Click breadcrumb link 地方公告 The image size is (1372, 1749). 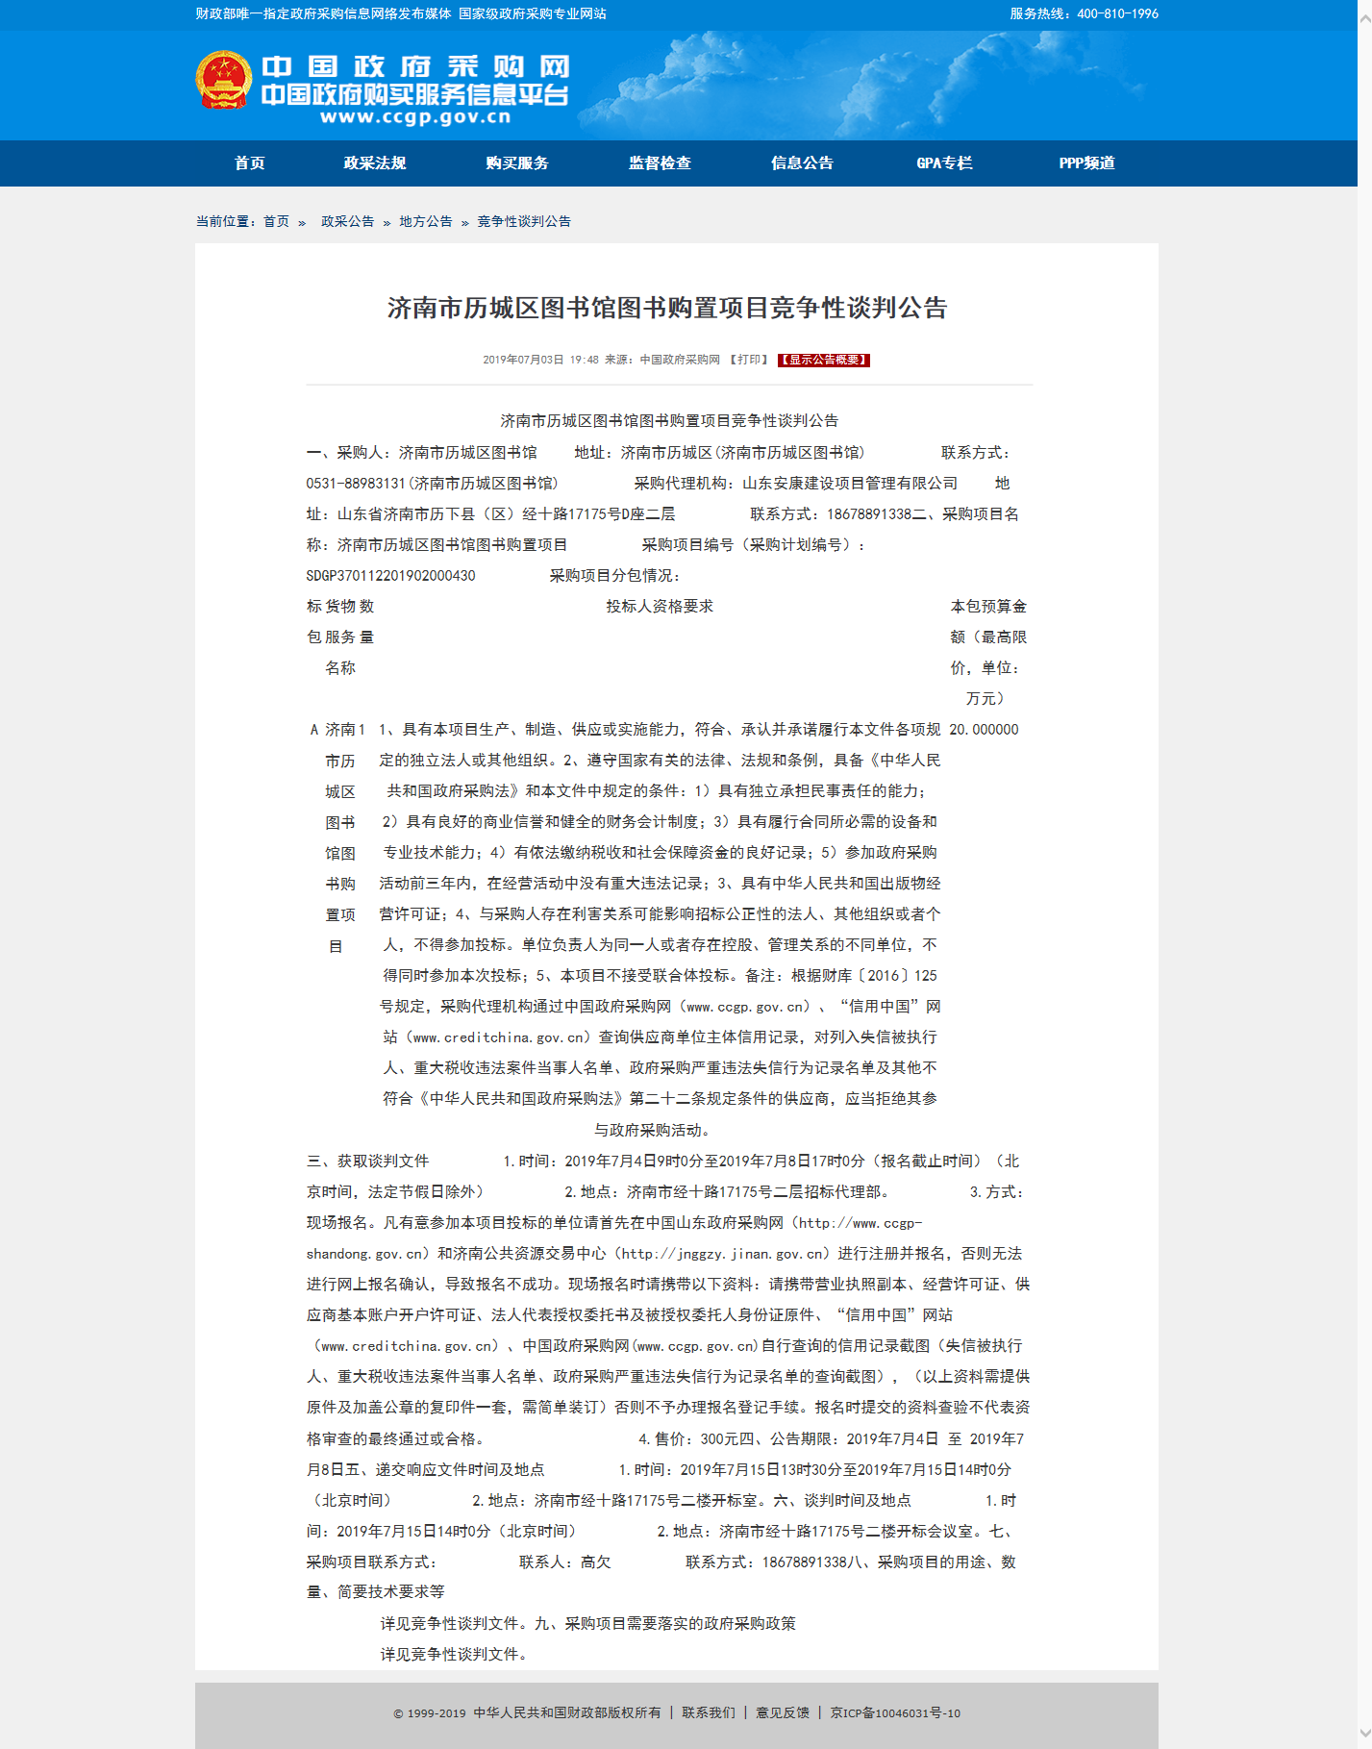(x=426, y=221)
